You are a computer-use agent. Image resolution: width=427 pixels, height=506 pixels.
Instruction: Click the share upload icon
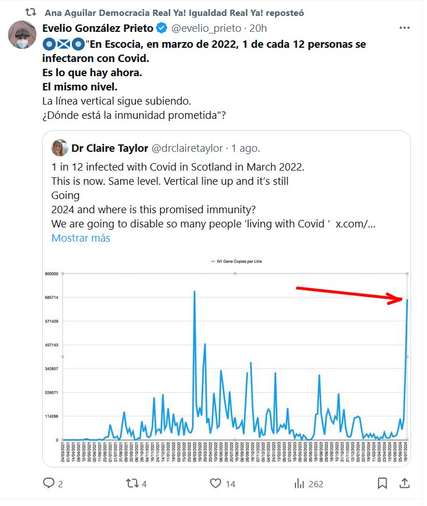pyautogui.click(x=404, y=484)
